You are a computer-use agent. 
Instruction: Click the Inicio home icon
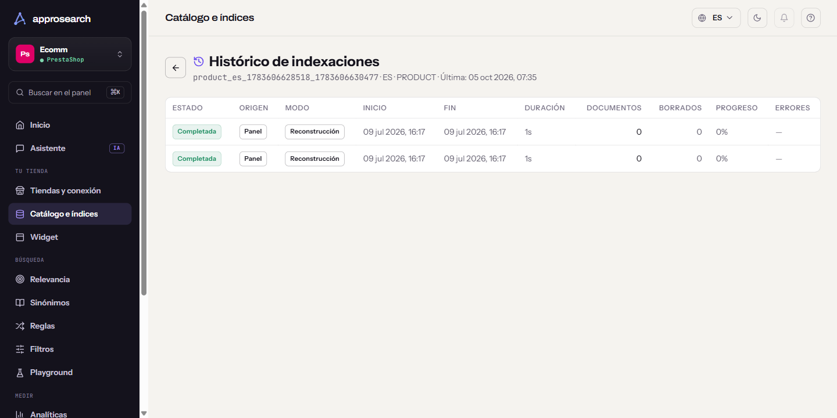[20, 125]
